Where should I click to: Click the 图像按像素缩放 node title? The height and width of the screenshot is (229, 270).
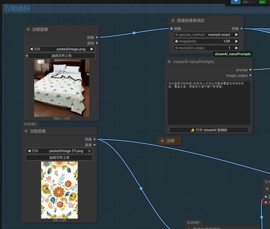[x=190, y=20]
